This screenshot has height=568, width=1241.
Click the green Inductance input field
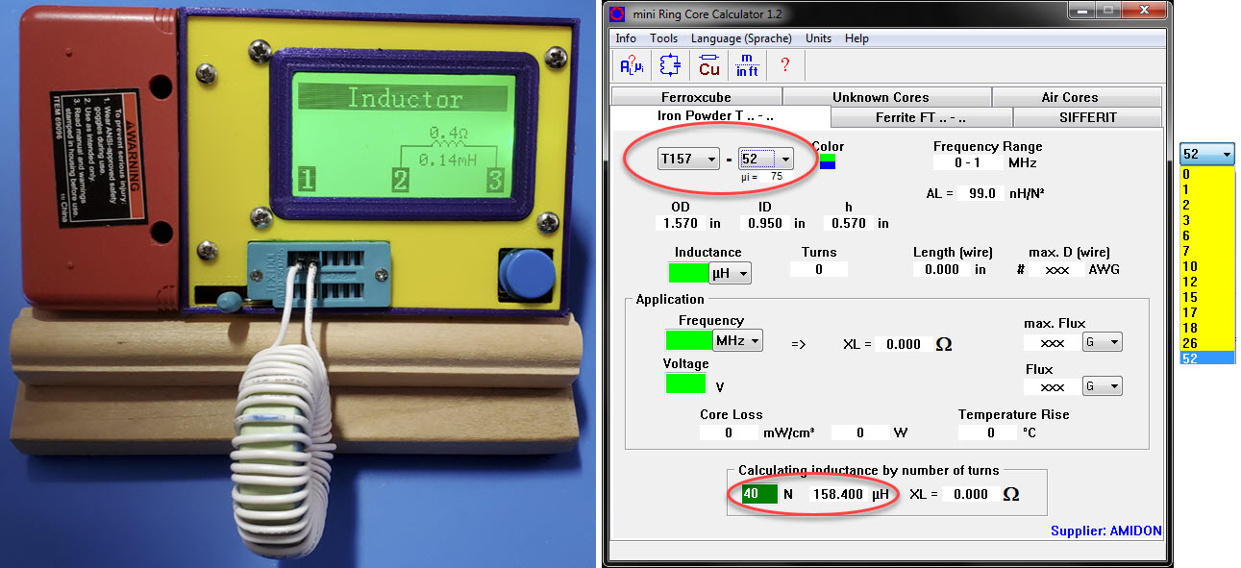[688, 273]
